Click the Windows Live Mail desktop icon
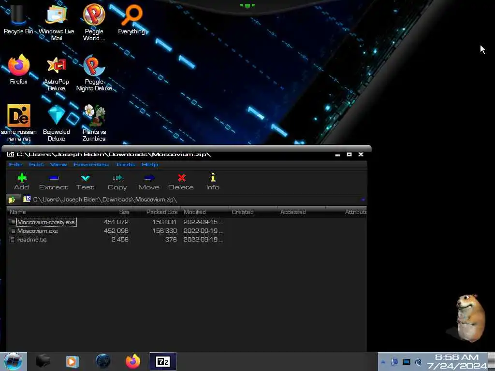 pos(56,22)
